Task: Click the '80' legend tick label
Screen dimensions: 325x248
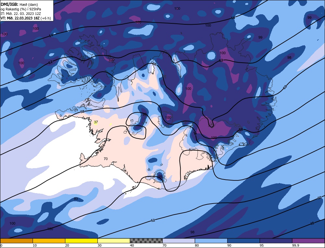Action: click(197, 245)
